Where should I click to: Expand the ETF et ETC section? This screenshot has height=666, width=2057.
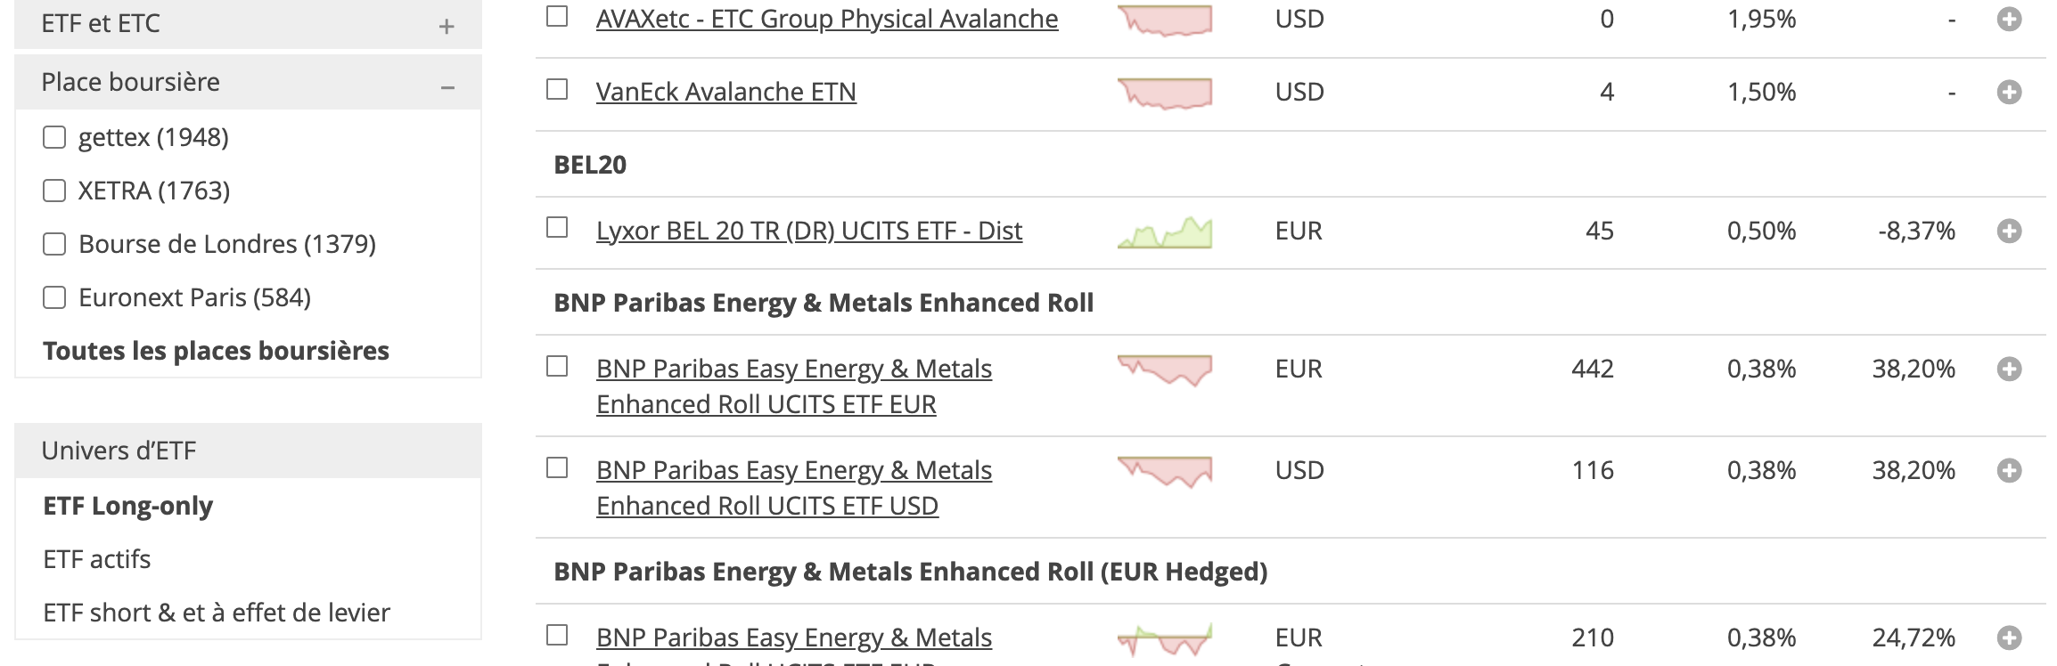point(447,27)
